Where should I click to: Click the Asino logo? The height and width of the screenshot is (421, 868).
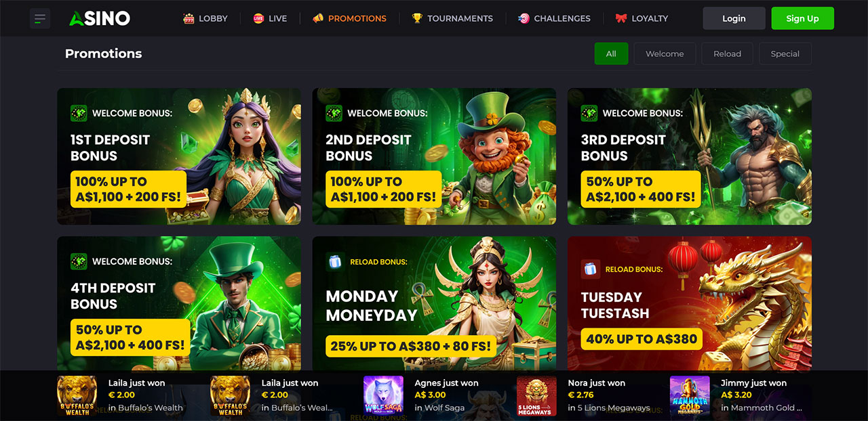(100, 18)
